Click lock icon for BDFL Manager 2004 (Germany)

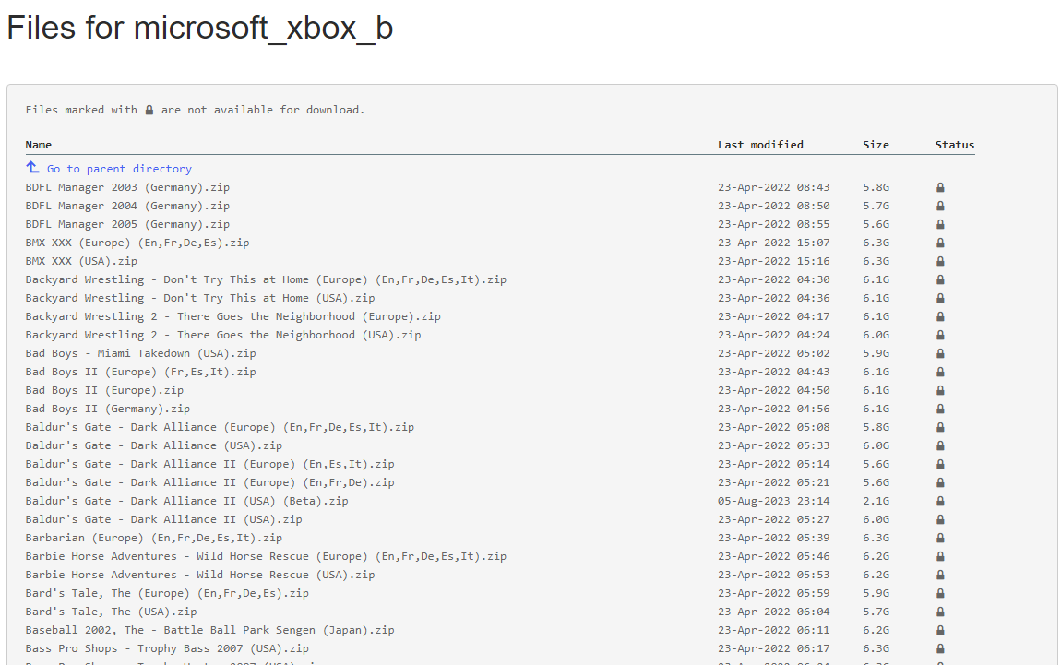point(940,206)
